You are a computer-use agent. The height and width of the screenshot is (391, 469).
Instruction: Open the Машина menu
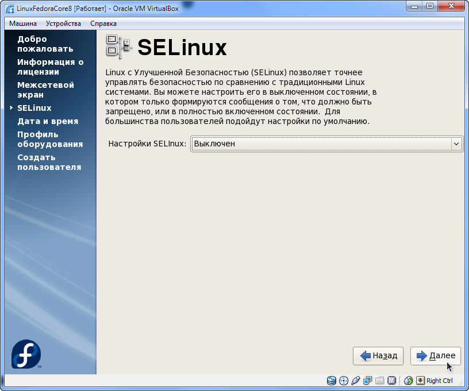(x=23, y=24)
